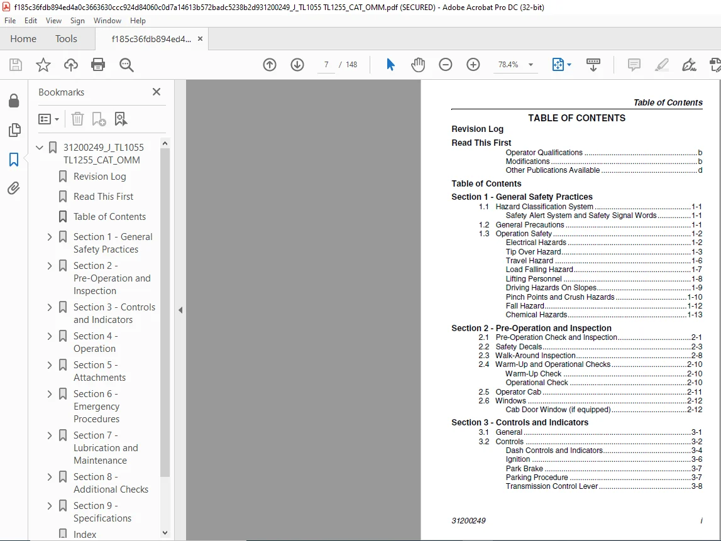Open the Help menu

tap(138, 21)
